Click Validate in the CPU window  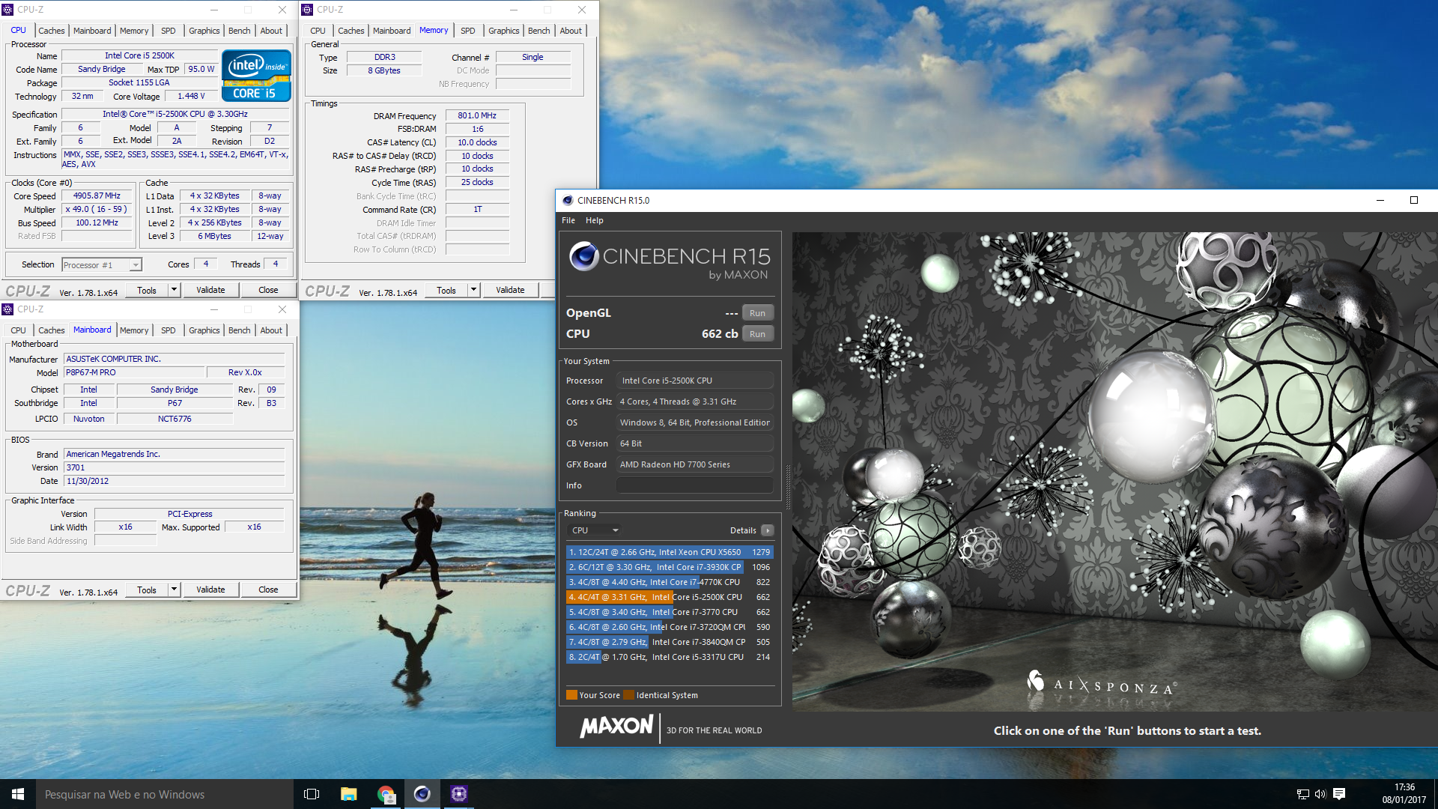(210, 290)
